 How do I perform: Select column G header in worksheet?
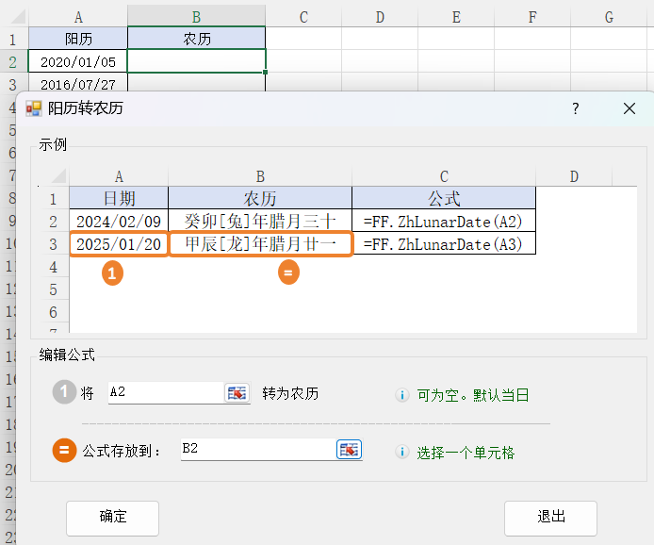click(x=609, y=16)
